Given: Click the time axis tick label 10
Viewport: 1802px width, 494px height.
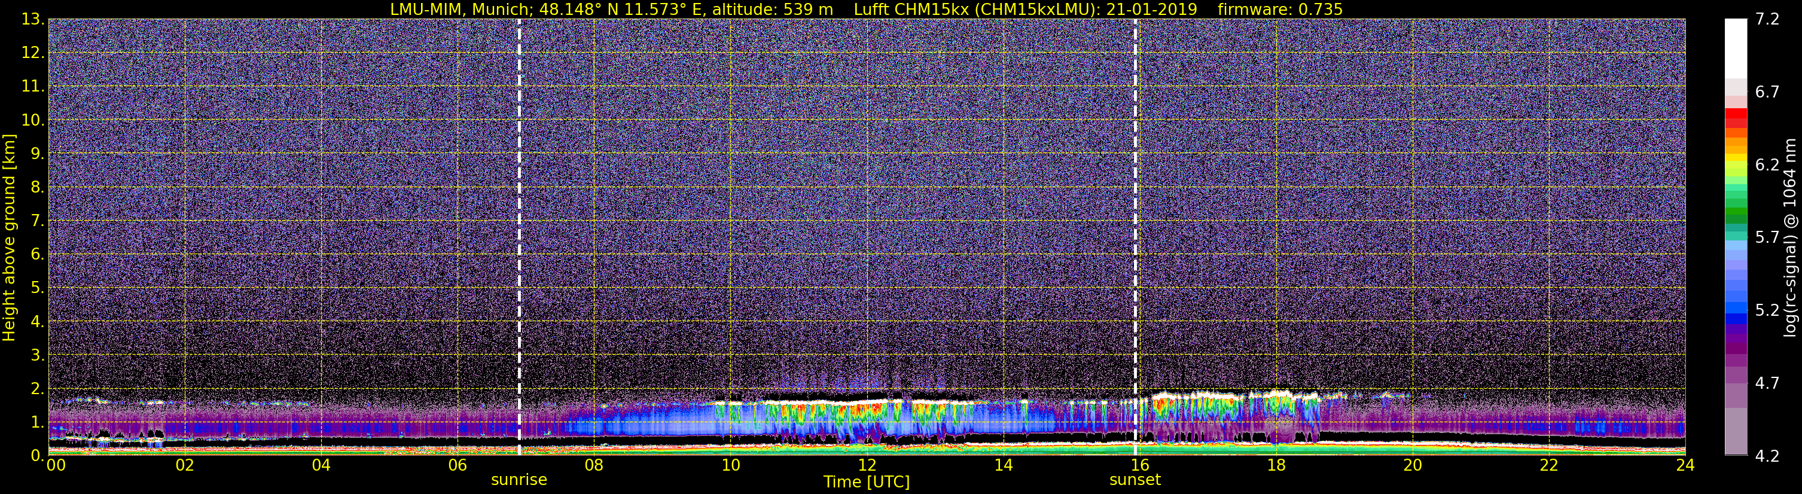Looking at the screenshot, I should click(x=730, y=466).
